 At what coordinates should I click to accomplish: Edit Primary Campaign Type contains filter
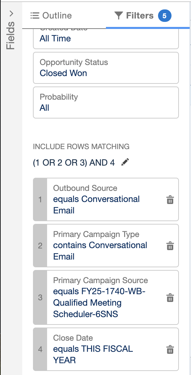click(106, 246)
